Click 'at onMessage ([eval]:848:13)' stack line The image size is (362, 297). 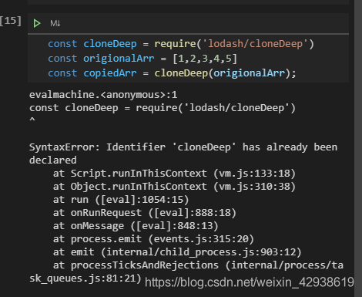(136, 226)
